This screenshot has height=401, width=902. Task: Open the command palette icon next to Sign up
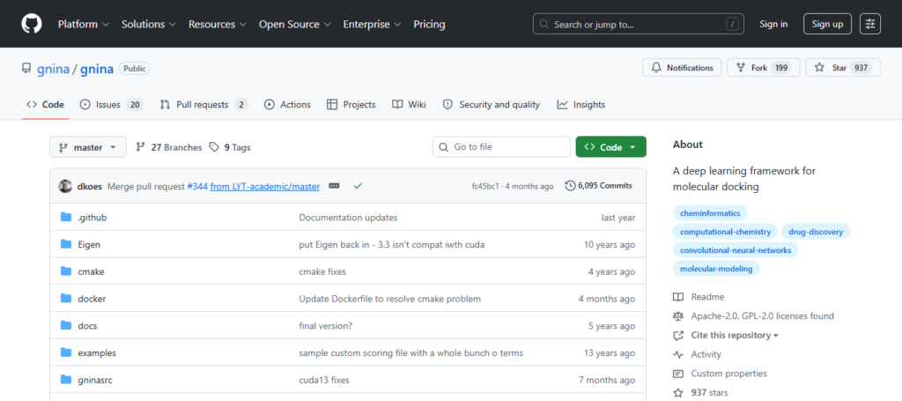pyautogui.click(x=869, y=24)
